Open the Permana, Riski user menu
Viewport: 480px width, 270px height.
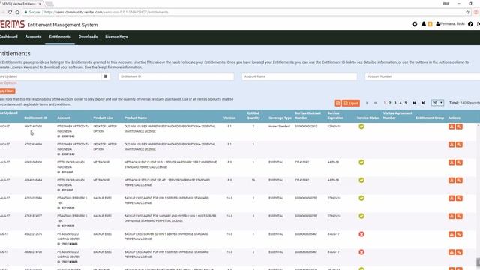(x=450, y=23)
